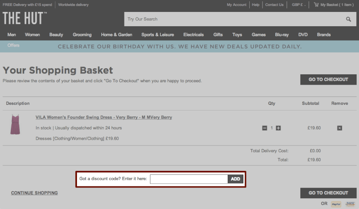The height and width of the screenshot is (209, 359).
Task: Follow the Continue Shopping link
Action: (34, 193)
